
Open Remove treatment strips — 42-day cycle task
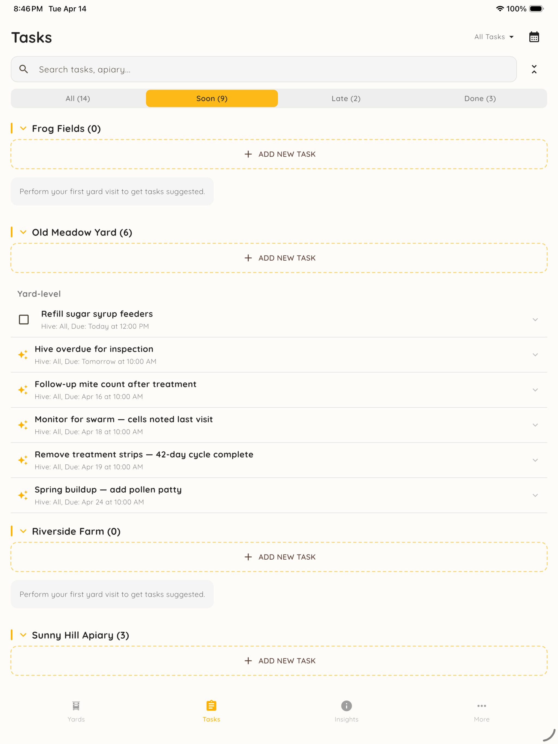(279, 460)
